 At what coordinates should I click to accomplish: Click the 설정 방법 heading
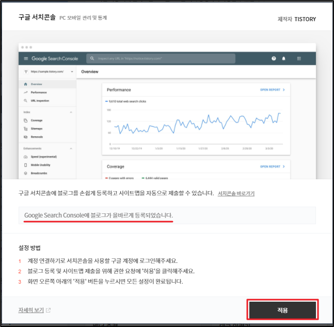[29, 247]
